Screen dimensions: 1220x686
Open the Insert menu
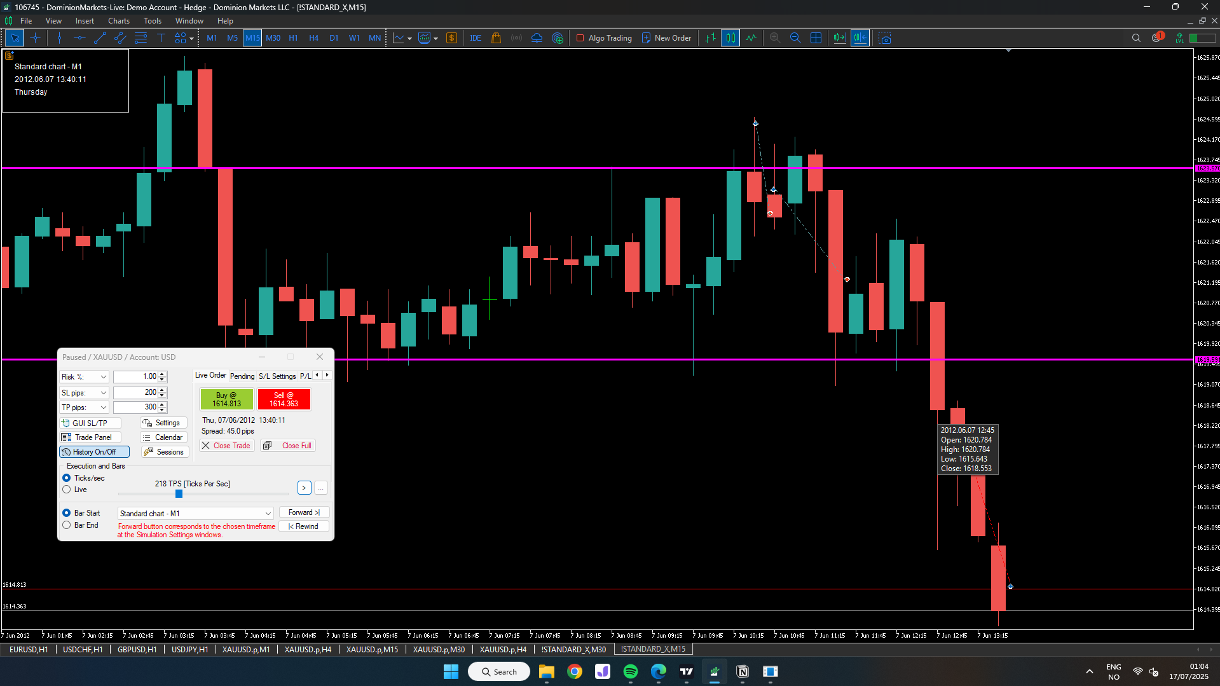(x=85, y=21)
